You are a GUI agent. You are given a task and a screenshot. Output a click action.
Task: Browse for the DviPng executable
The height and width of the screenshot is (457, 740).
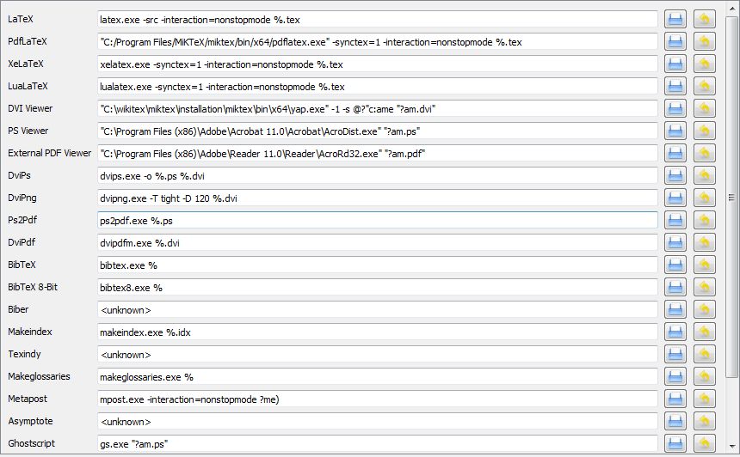tap(675, 198)
